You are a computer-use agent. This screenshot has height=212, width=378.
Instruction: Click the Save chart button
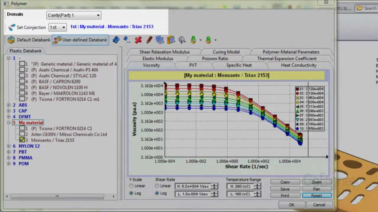pyautogui.click(x=285, y=189)
